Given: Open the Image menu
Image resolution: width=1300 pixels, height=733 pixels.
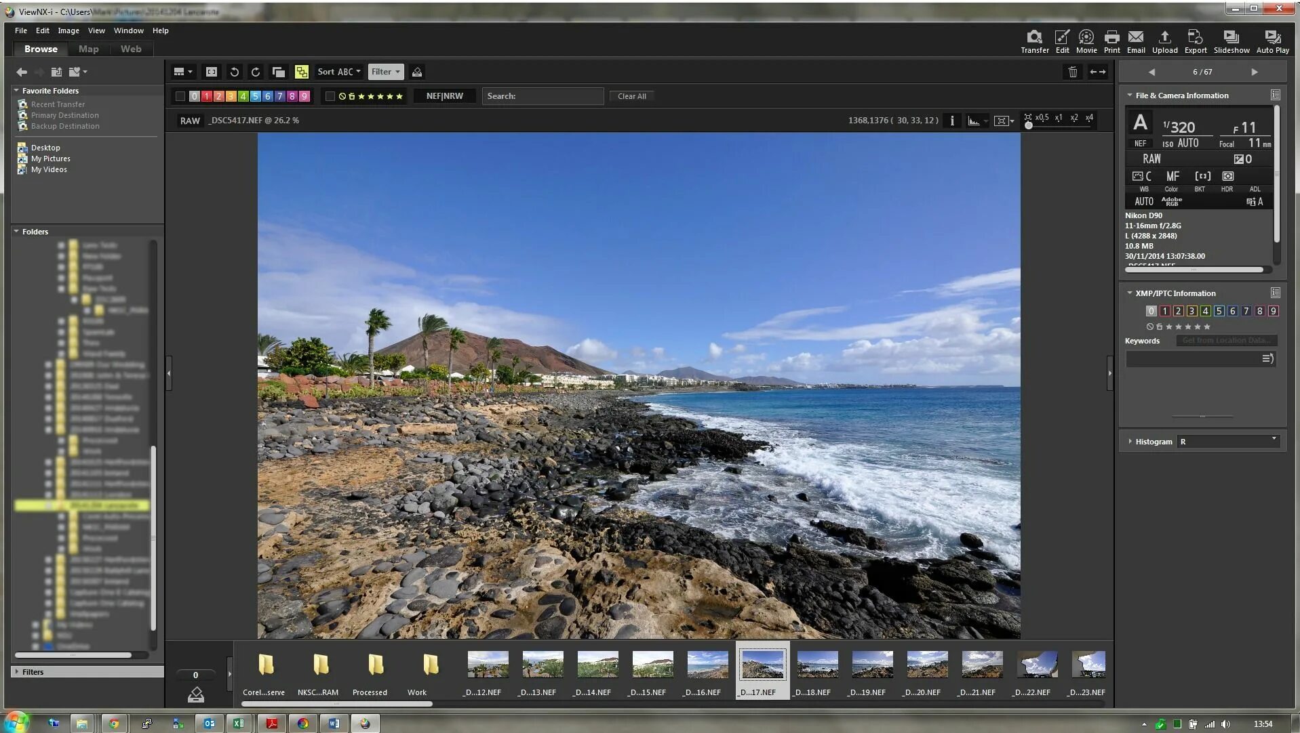Looking at the screenshot, I should tap(68, 30).
